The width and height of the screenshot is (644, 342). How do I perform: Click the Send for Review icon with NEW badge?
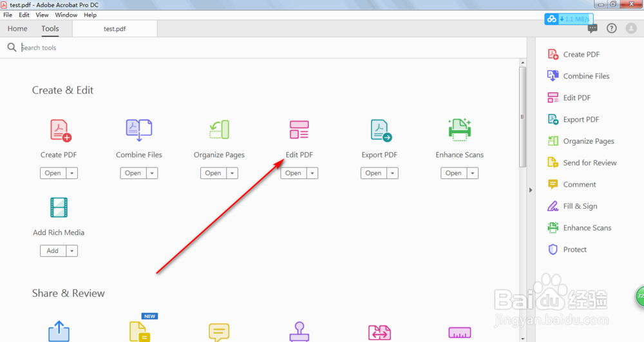pos(140,332)
